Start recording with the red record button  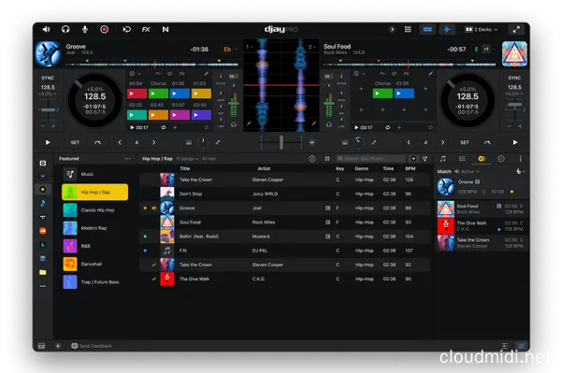(104, 29)
